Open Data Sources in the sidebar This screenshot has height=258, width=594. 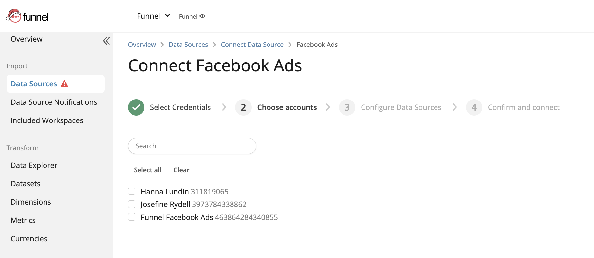click(56, 84)
